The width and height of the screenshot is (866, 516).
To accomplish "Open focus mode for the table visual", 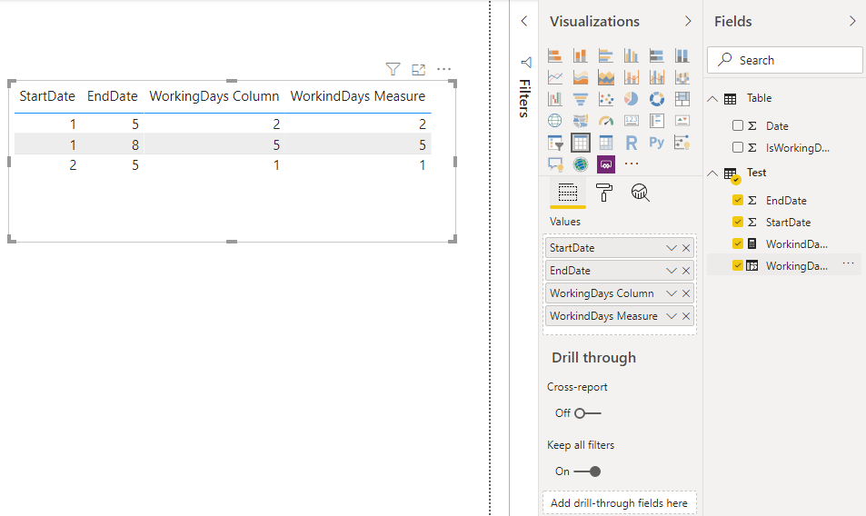I will 419,70.
